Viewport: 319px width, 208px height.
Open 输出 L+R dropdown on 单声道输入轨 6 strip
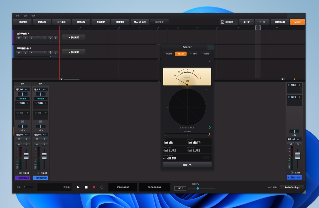pyautogui.click(x=41, y=135)
